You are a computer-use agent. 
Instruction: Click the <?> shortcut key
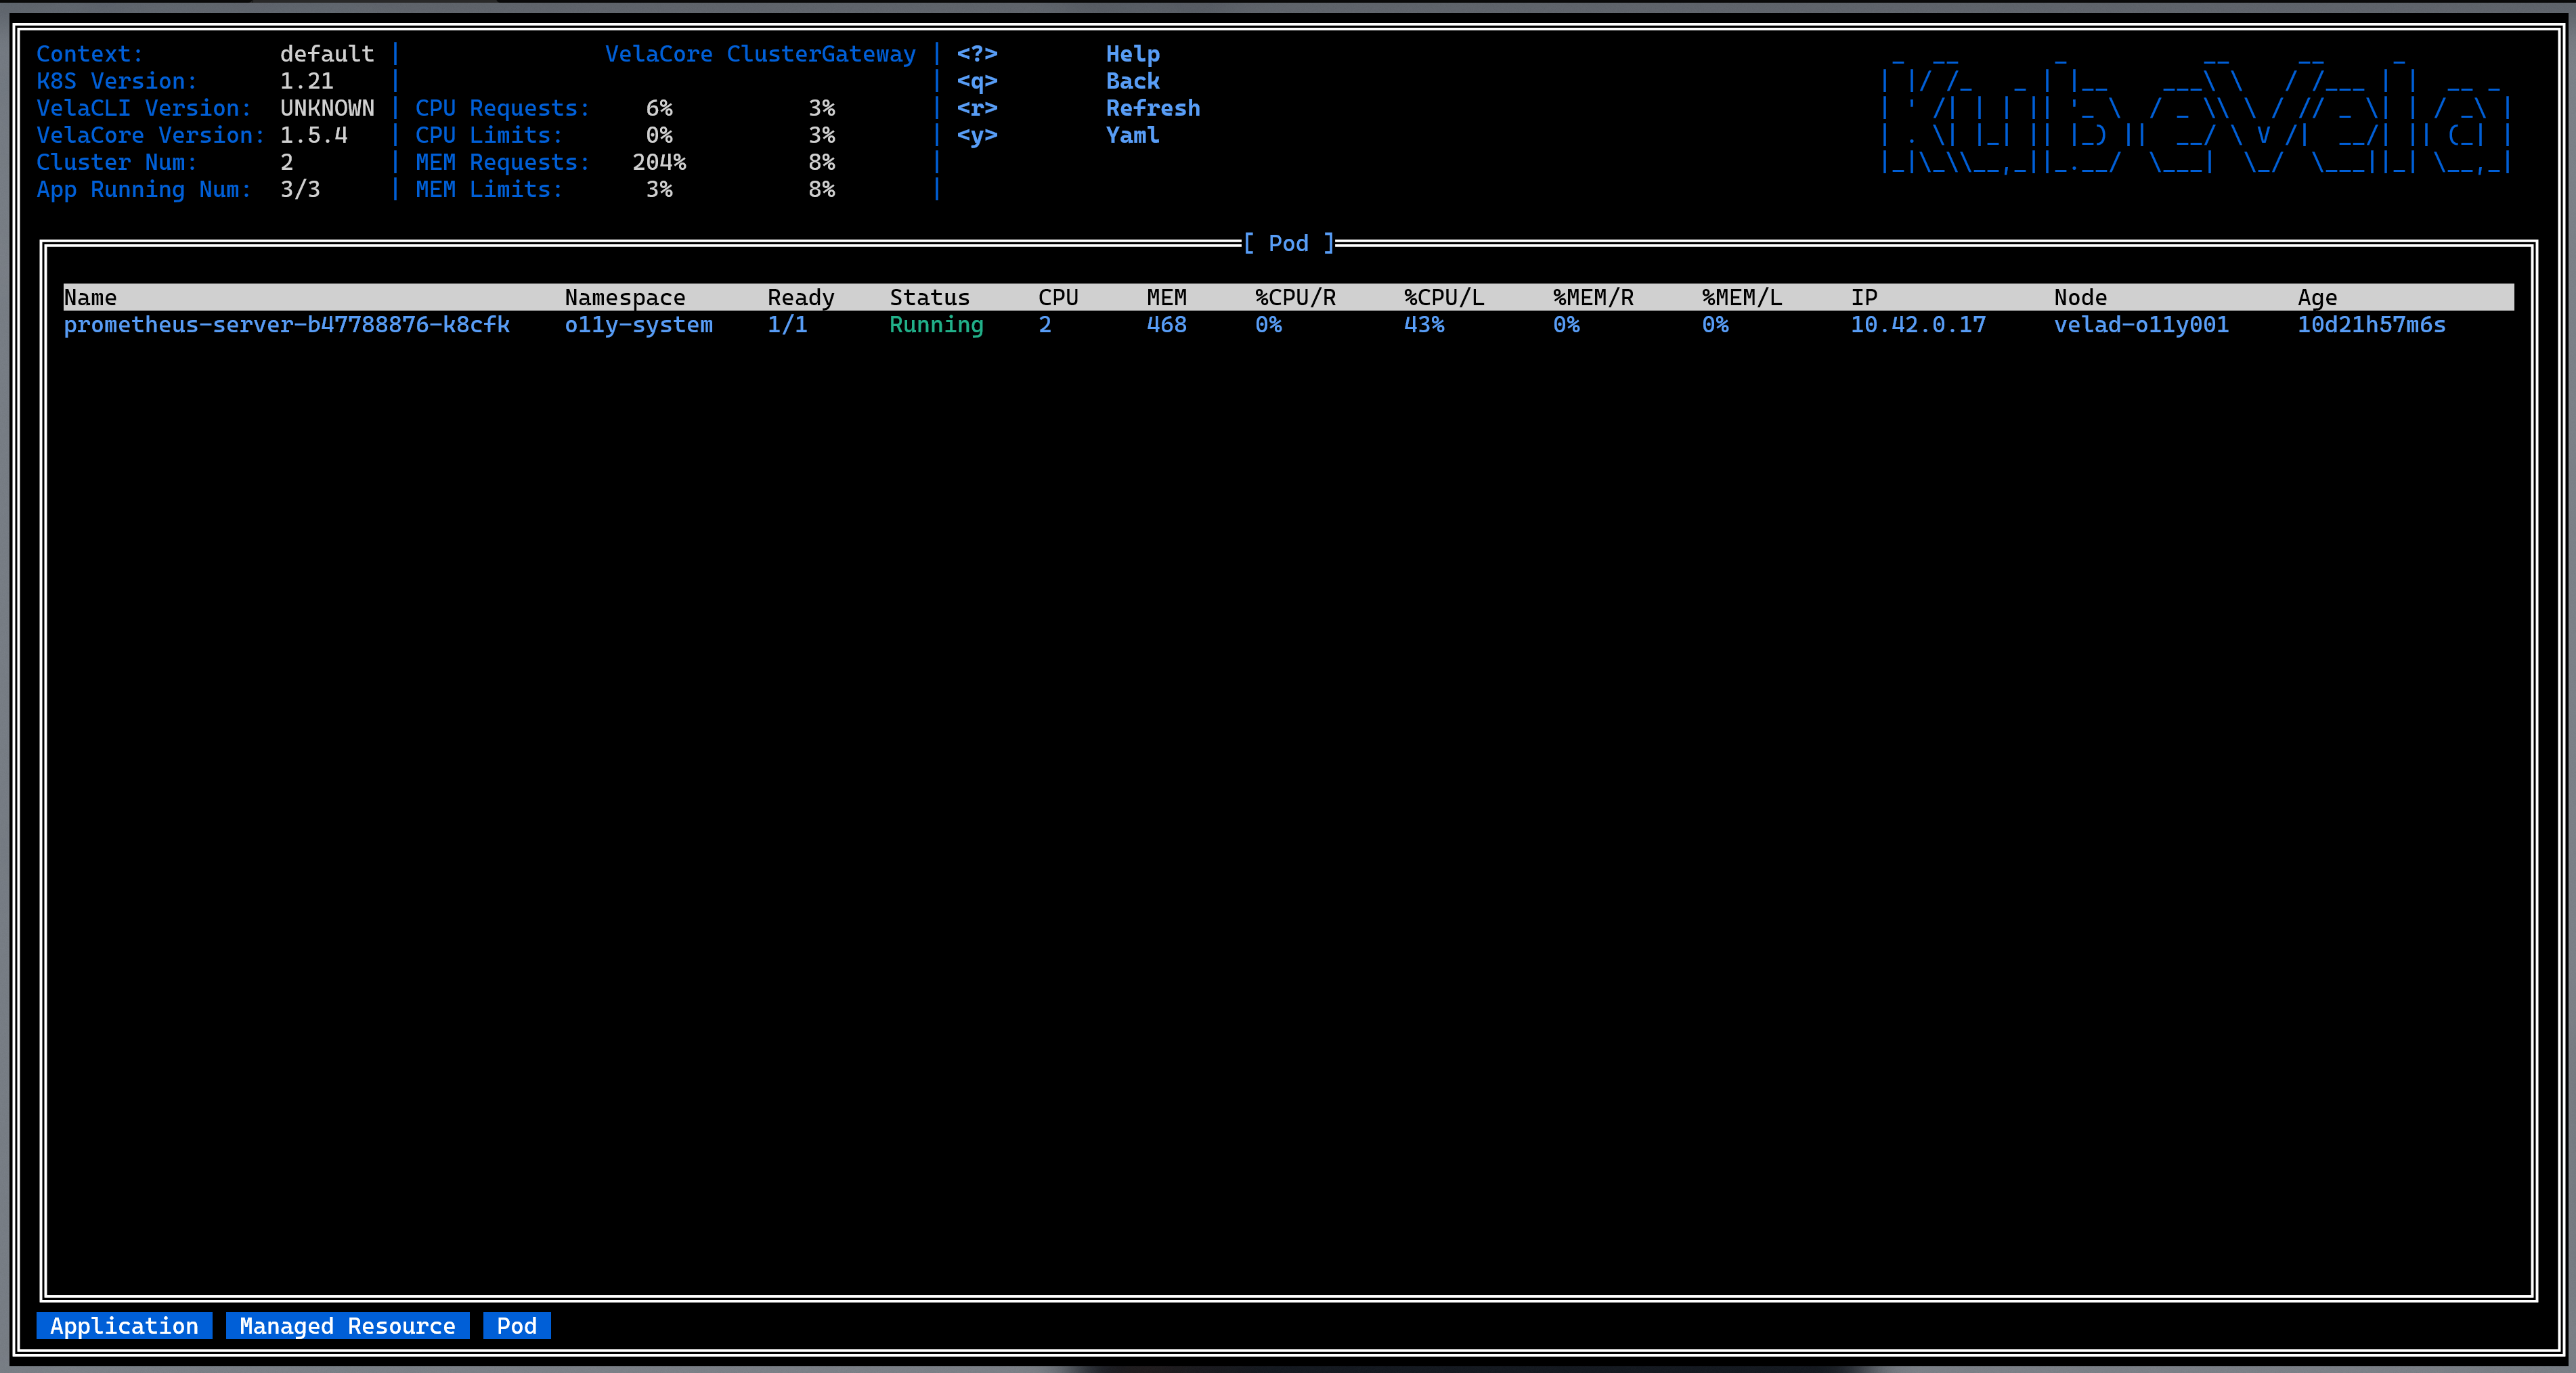click(977, 54)
